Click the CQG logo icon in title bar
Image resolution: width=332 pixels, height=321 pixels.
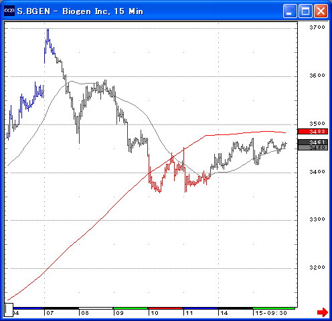[9, 11]
